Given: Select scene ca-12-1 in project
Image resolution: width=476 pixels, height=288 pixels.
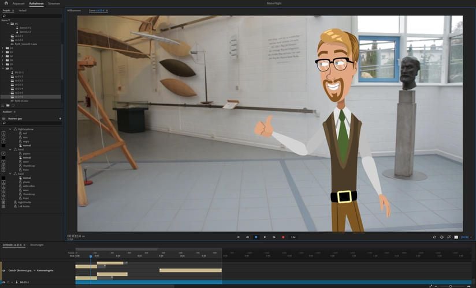Looking at the screenshot, I should [19, 36].
